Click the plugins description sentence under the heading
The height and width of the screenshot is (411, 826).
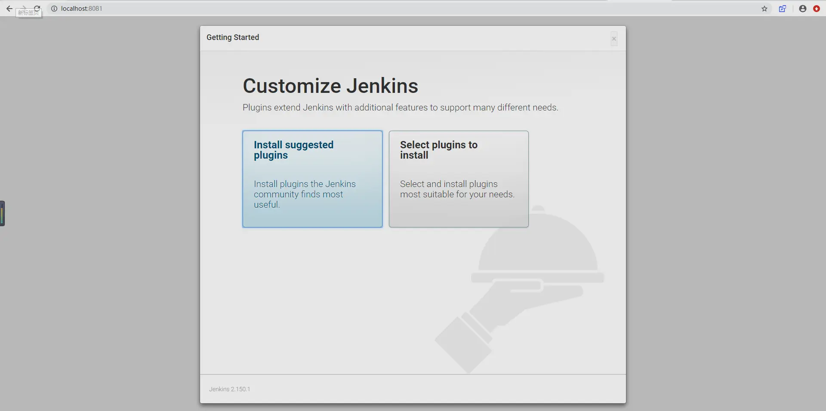(401, 107)
